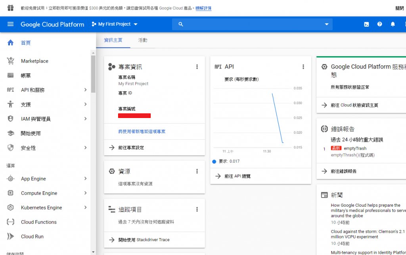Open the emptyTrash error entry

(355, 148)
